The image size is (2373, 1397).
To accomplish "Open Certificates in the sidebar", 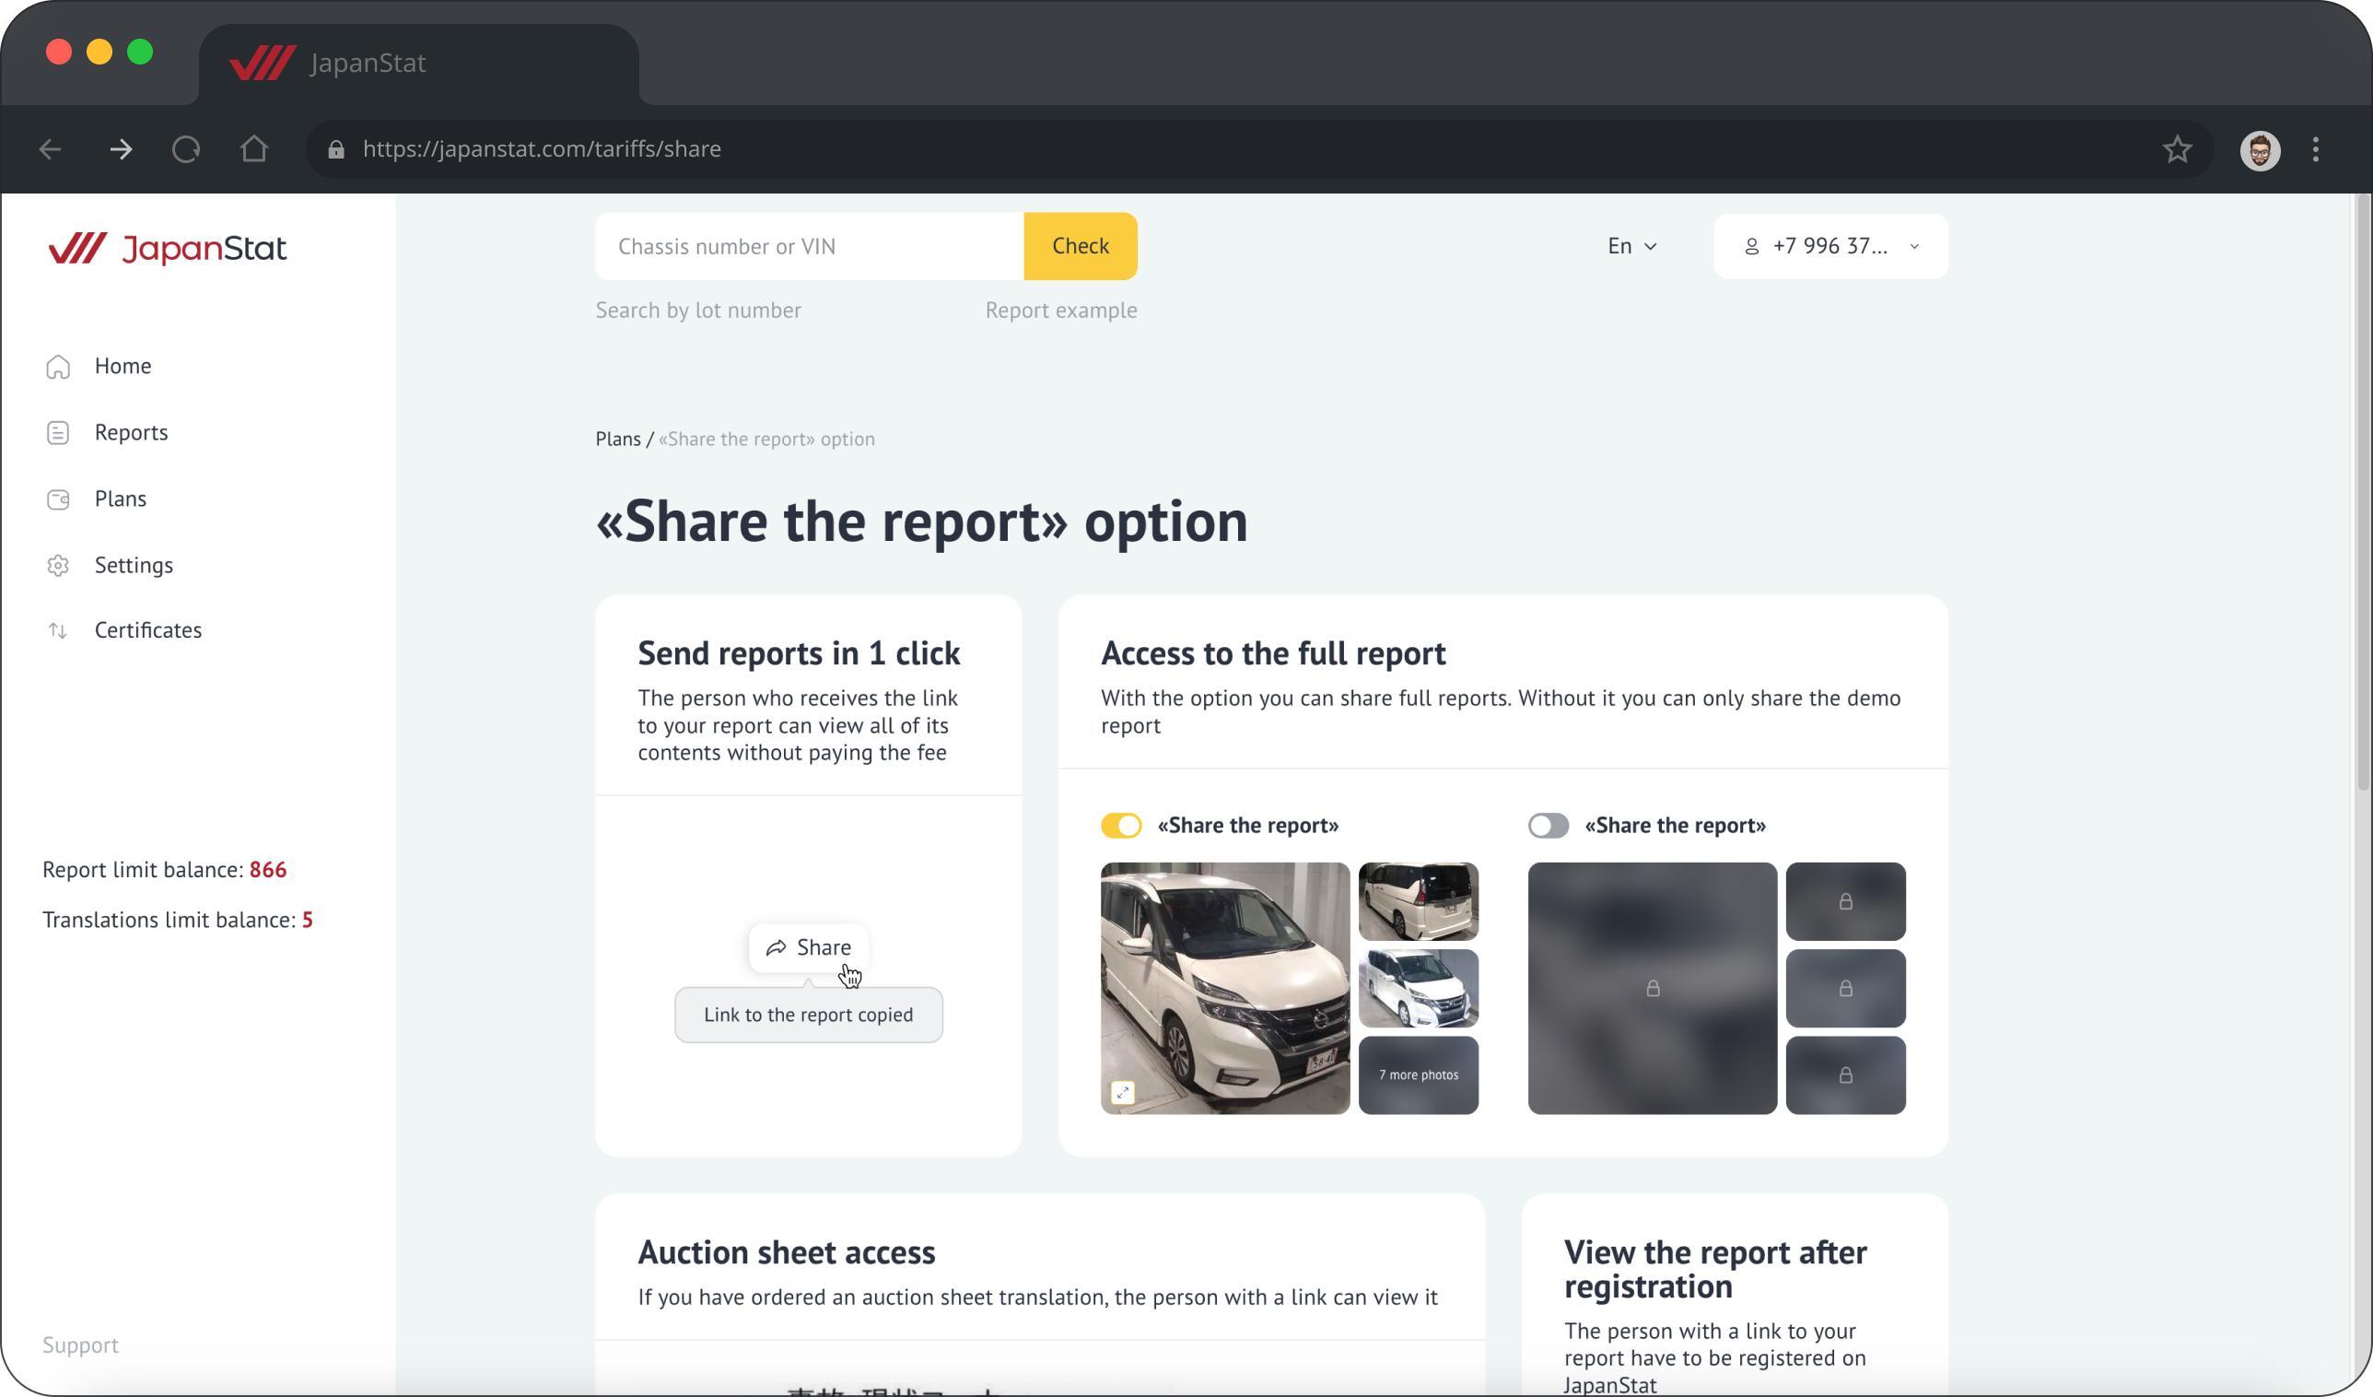I will (x=146, y=630).
